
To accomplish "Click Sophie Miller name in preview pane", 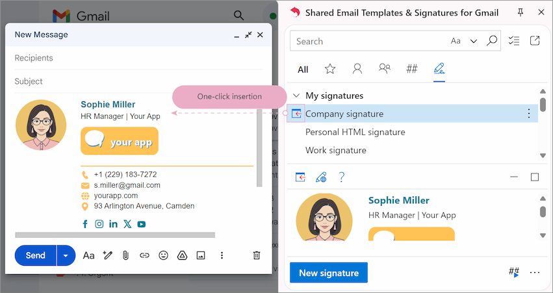I will (x=398, y=200).
